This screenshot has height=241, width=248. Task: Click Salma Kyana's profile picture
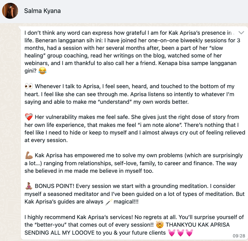tap(10, 11)
